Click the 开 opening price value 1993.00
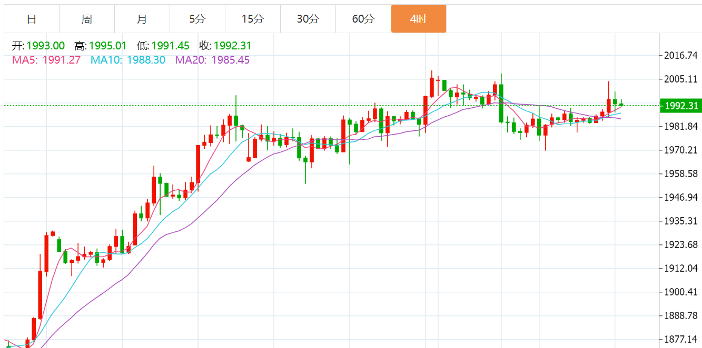 45,46
